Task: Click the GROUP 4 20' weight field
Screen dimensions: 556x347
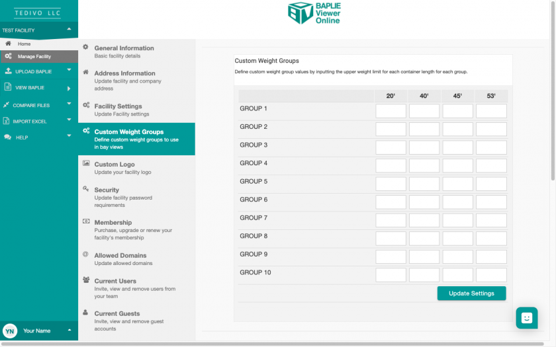Action: pos(391,166)
